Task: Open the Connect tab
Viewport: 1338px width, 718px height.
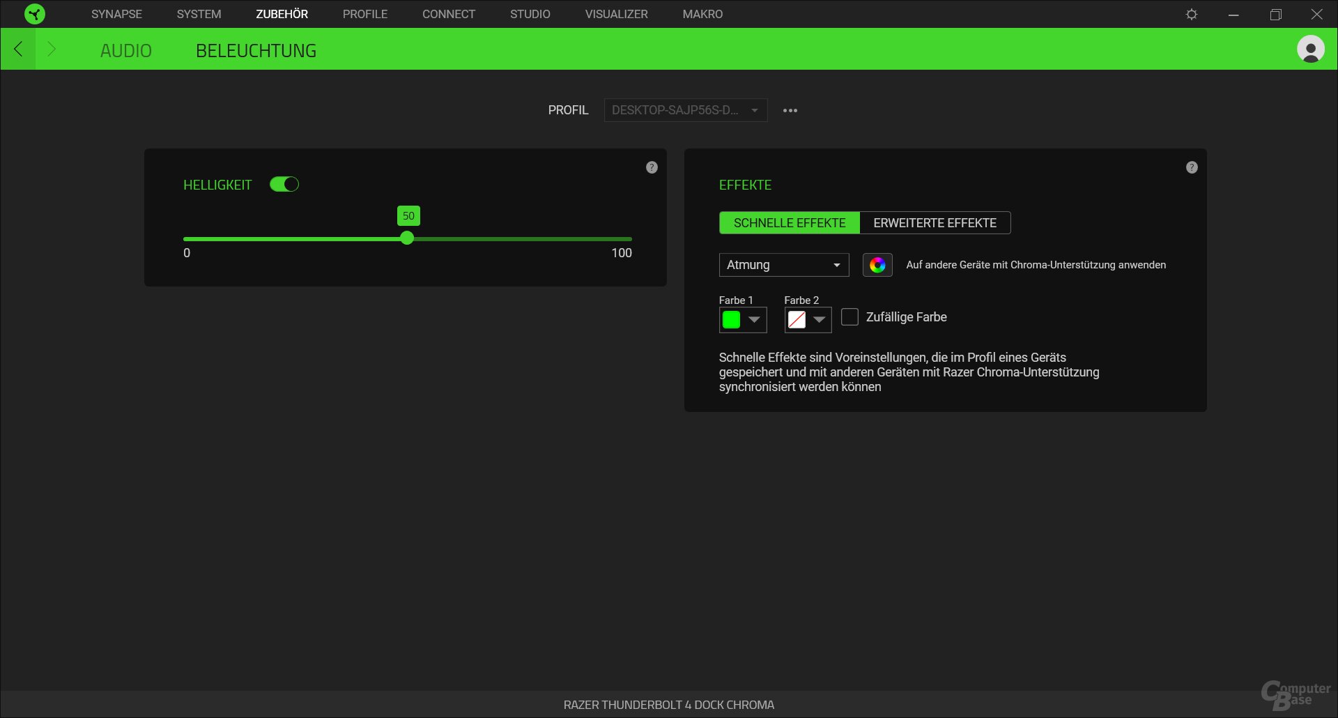Action: (x=449, y=14)
